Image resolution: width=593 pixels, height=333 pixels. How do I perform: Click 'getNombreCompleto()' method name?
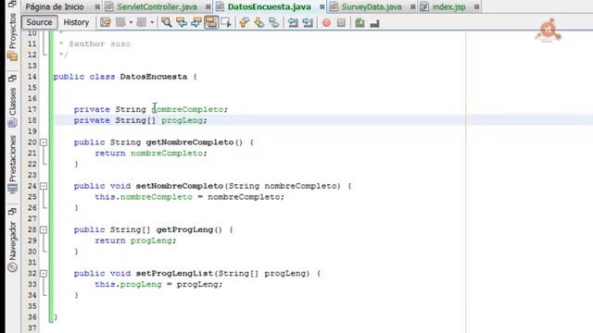(195, 142)
